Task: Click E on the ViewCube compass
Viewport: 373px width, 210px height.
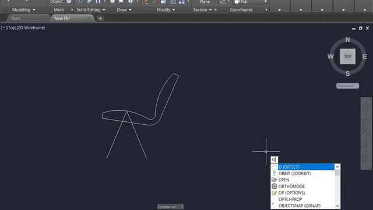Action: pos(365,57)
